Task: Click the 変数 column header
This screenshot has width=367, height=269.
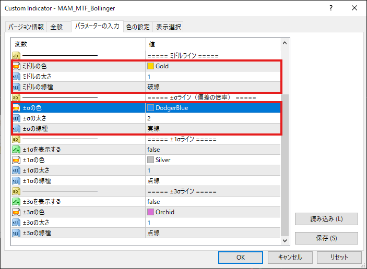Action: coord(78,44)
